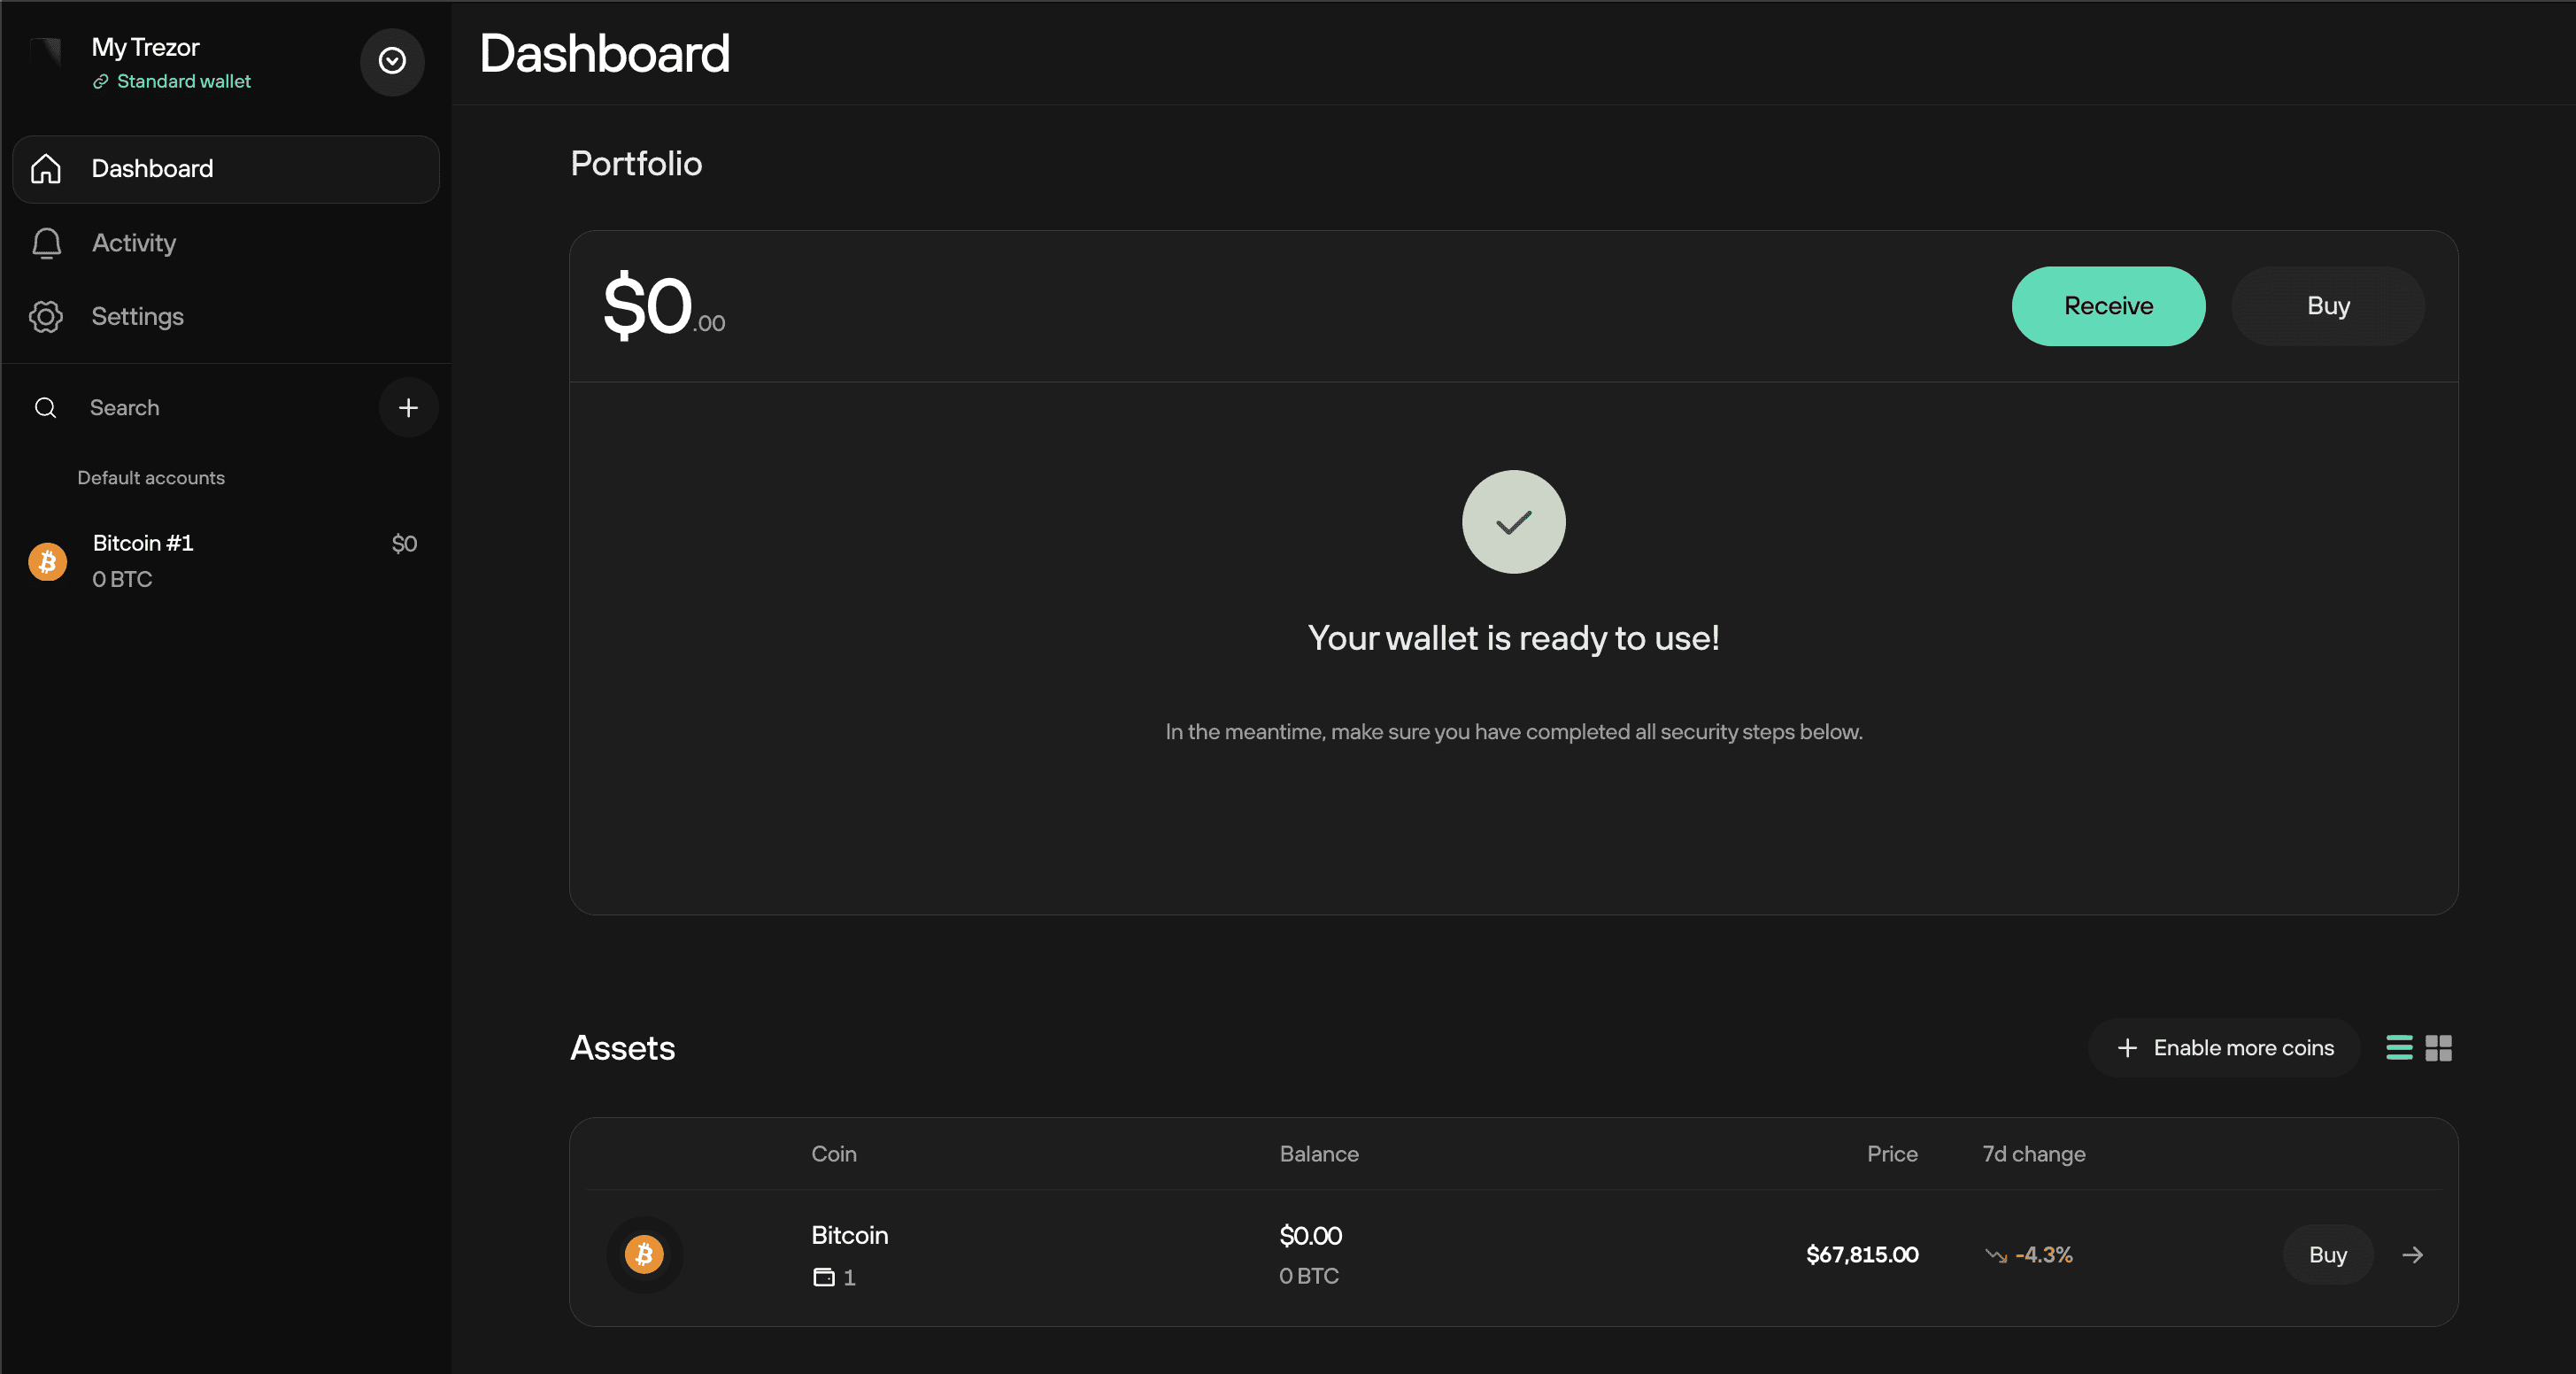Toggle the wallet ready checkmark indicator
This screenshot has width=2576, height=1374.
pos(1513,521)
